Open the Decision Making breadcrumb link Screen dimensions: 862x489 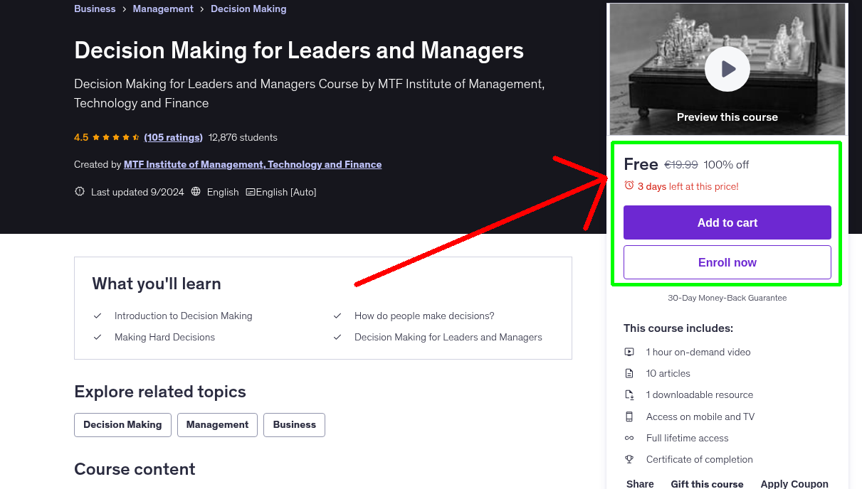pos(248,9)
